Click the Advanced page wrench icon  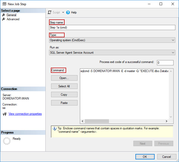click(x=4, y=19)
